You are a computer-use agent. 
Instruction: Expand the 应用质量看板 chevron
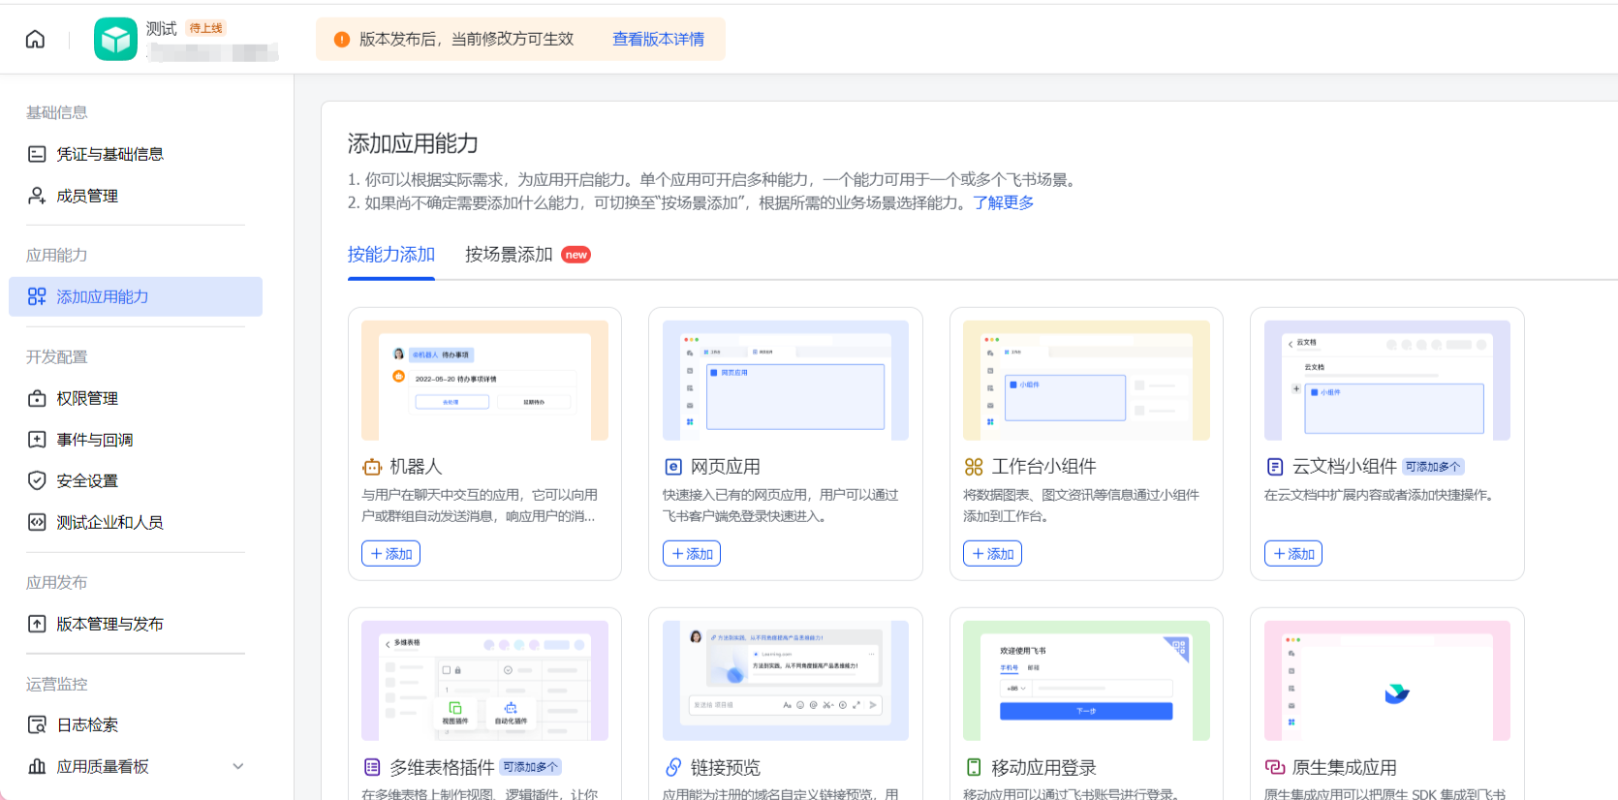pos(238,766)
